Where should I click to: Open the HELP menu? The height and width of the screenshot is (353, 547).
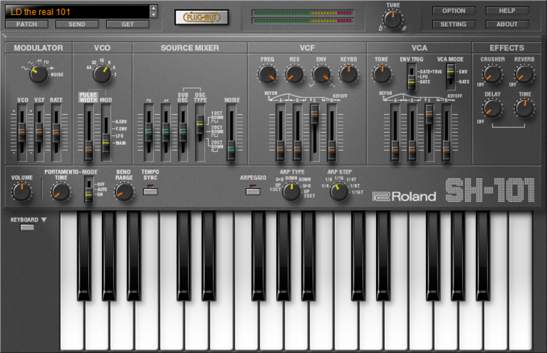pos(507,11)
